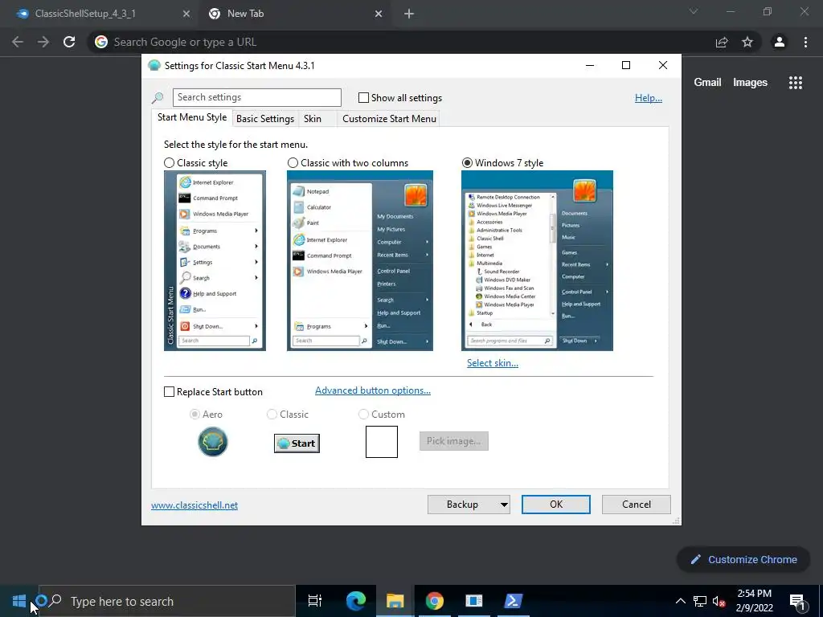Switch to the Start Menu Style tab
This screenshot has height=617, width=823.
192,117
